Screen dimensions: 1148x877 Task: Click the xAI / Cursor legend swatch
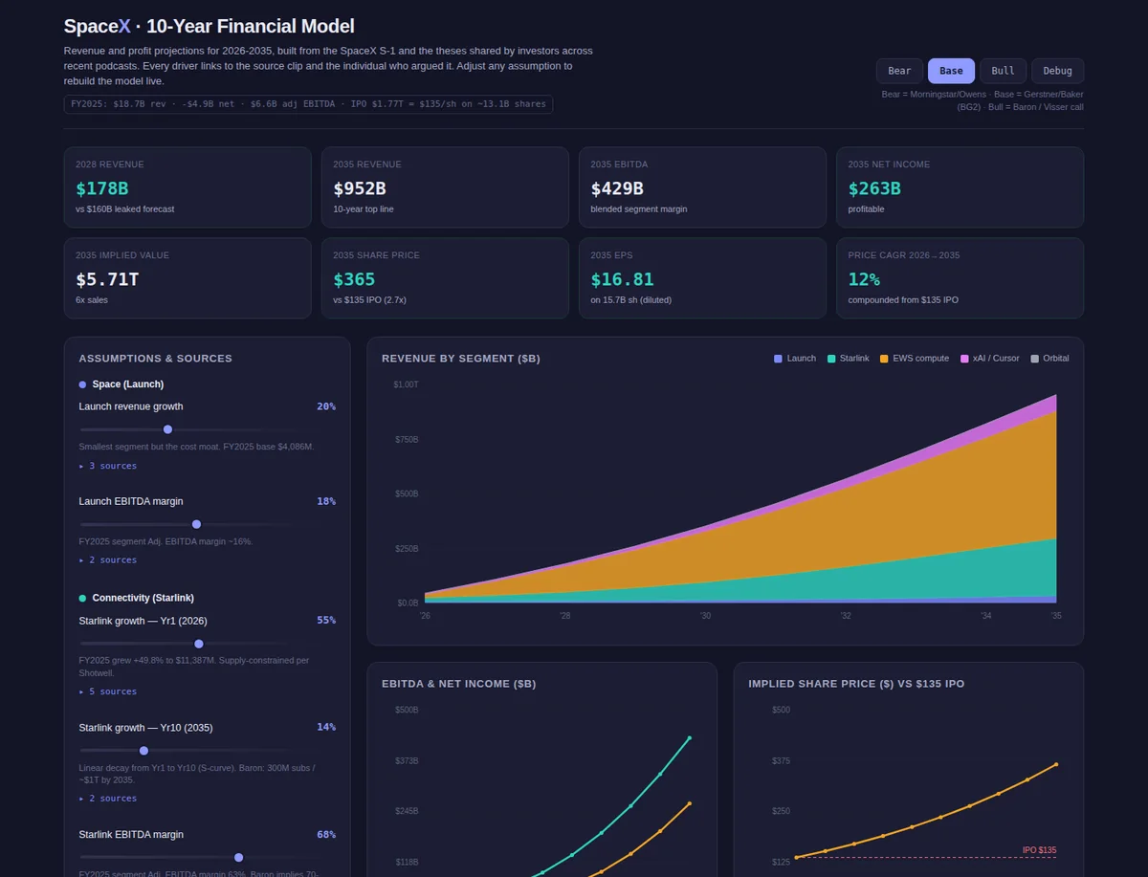[x=964, y=359]
